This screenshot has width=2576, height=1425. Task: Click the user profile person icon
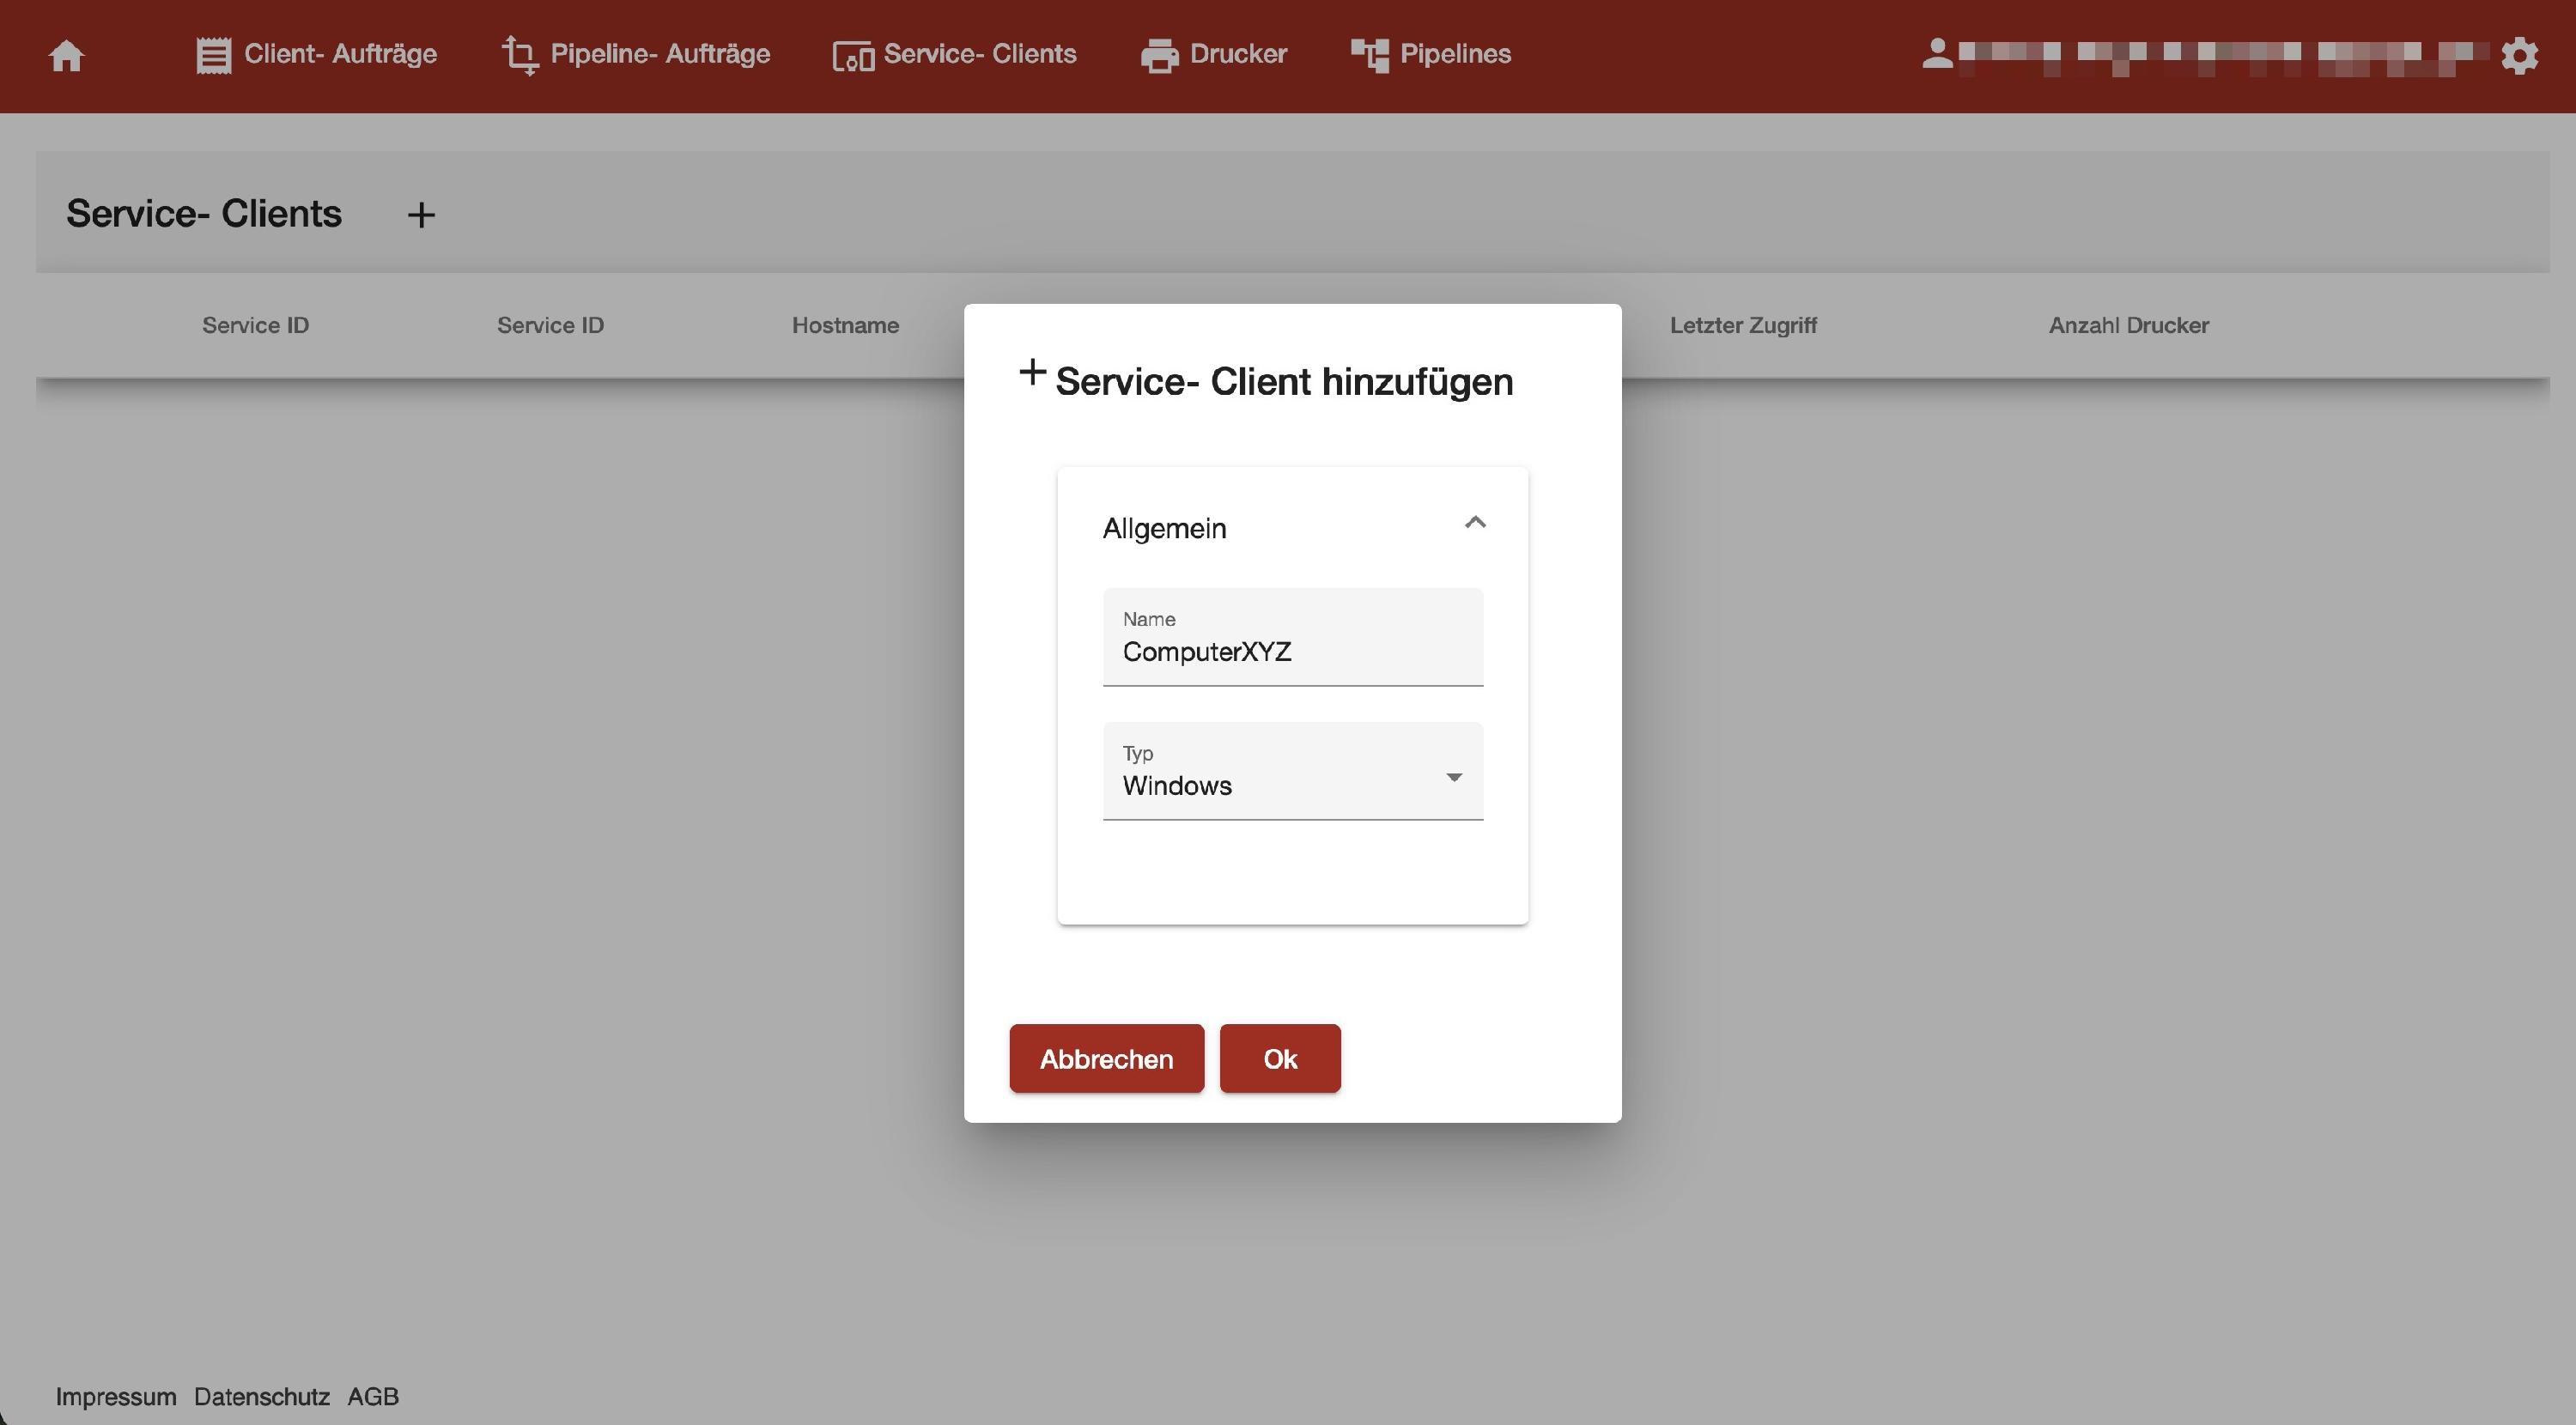tap(1937, 54)
